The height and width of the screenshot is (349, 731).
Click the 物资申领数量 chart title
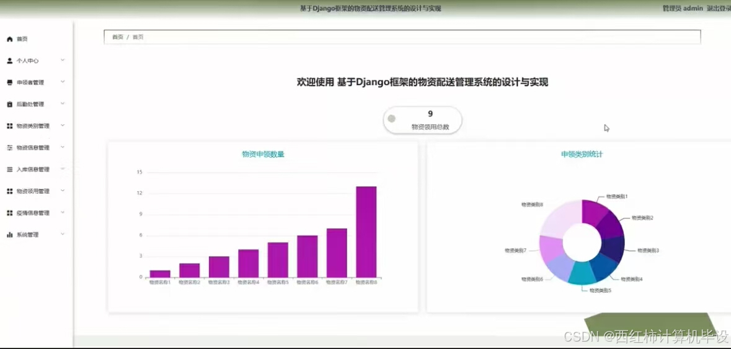click(x=263, y=155)
